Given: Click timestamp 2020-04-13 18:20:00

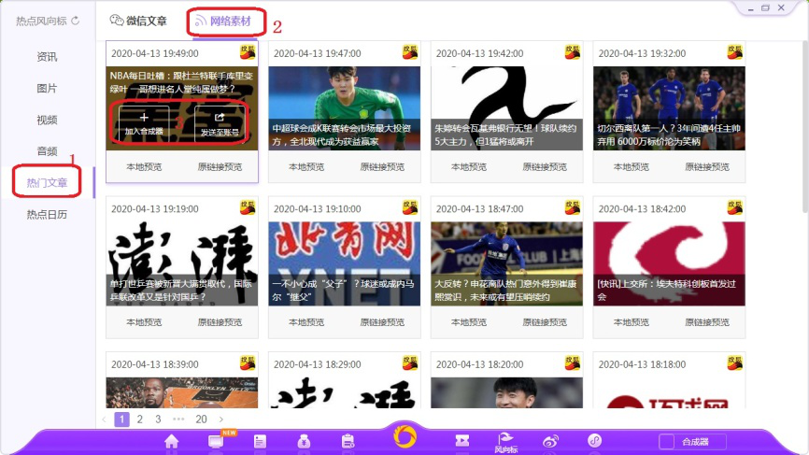Looking at the screenshot, I should [480, 364].
